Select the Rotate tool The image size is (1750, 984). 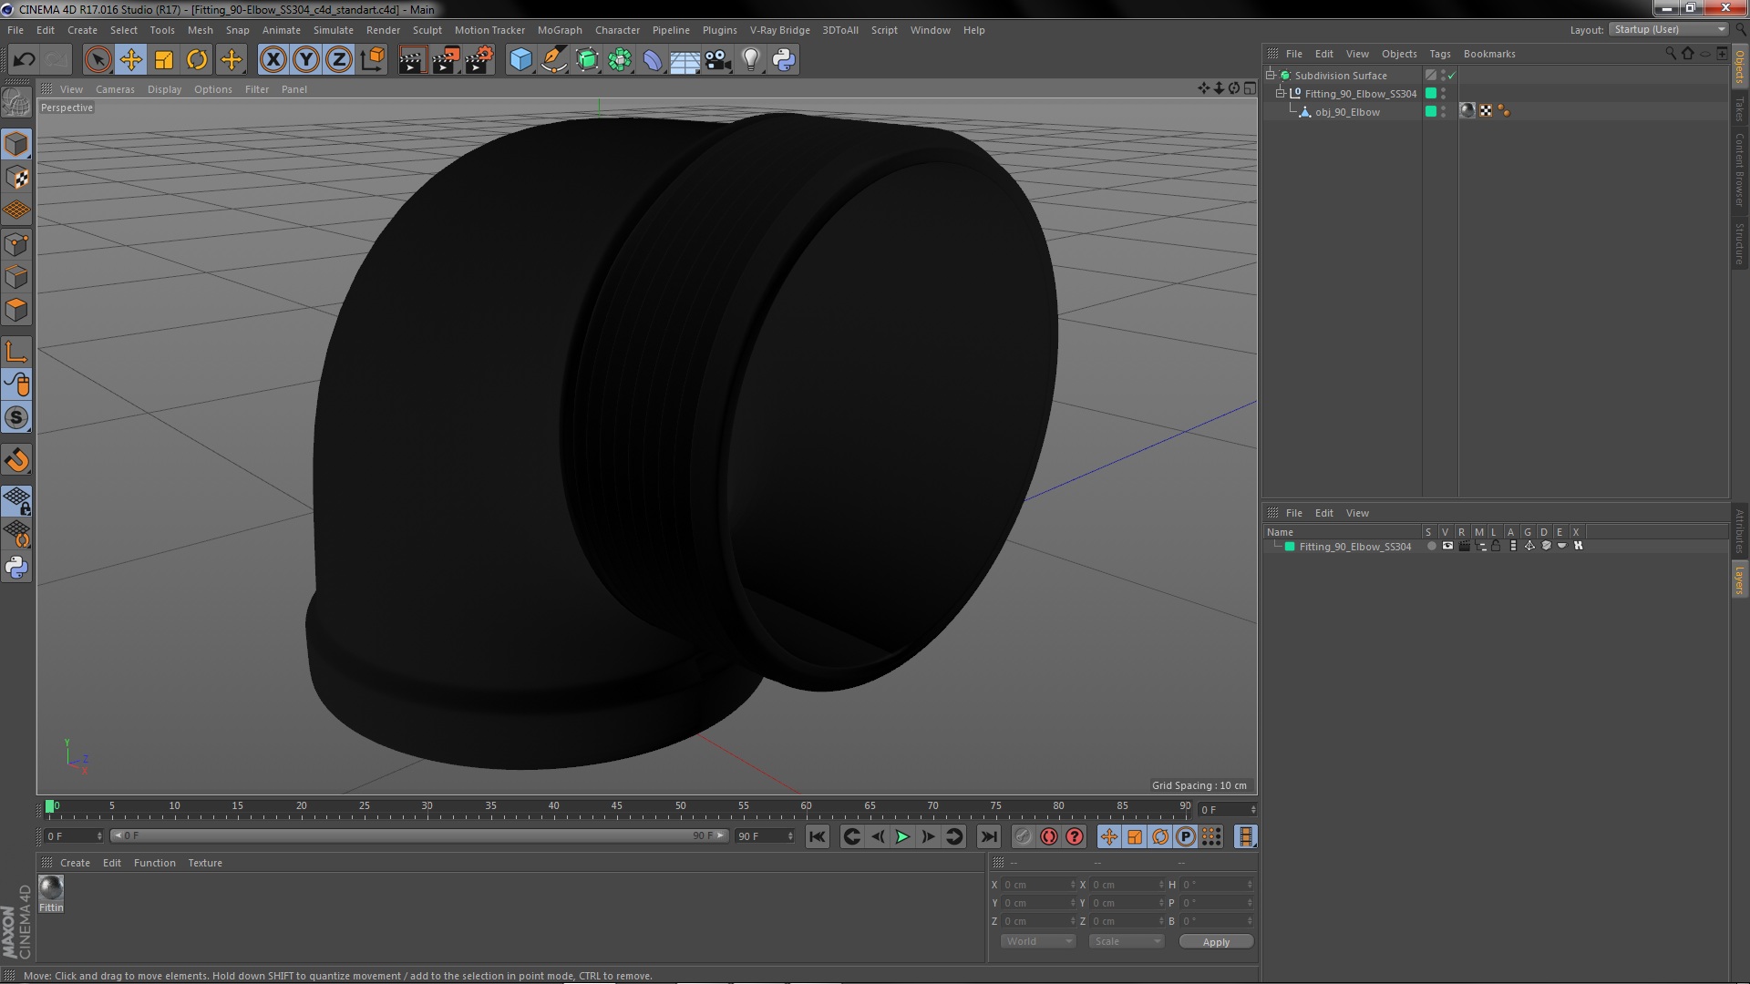(x=197, y=60)
